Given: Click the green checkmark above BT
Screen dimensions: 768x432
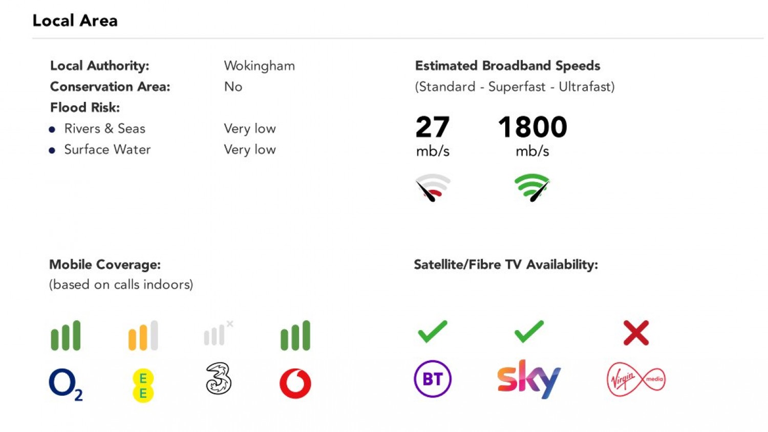Looking at the screenshot, I should pyautogui.click(x=433, y=332).
